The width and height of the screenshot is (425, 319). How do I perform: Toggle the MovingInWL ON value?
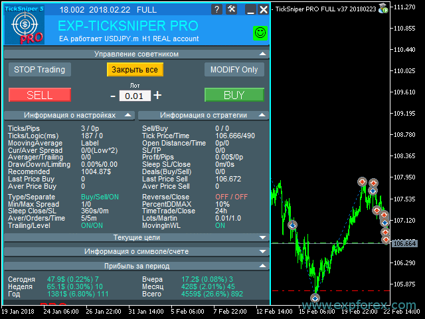[220, 226]
